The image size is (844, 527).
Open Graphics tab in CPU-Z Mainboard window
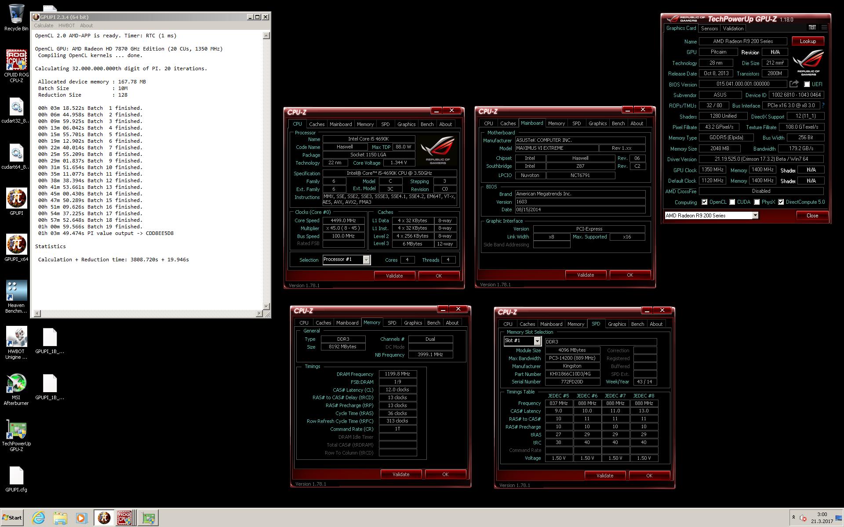(597, 123)
